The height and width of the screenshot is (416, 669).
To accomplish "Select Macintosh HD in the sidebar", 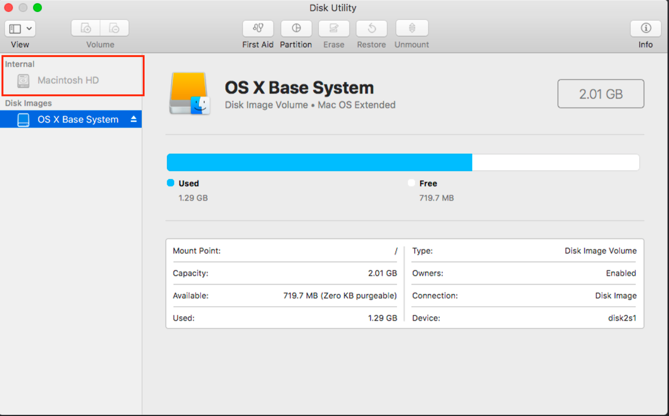I will click(x=68, y=81).
